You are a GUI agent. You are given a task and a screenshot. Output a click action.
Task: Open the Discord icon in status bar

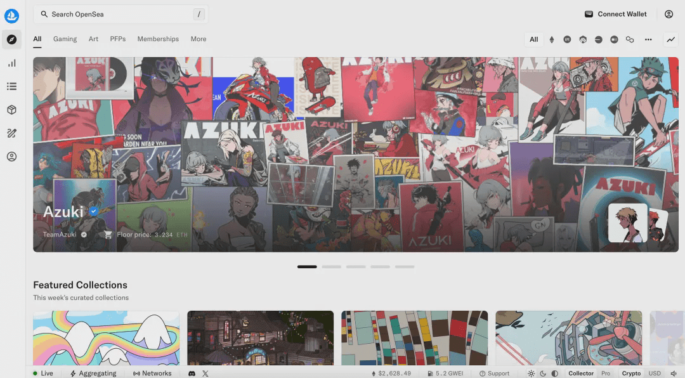tap(192, 373)
